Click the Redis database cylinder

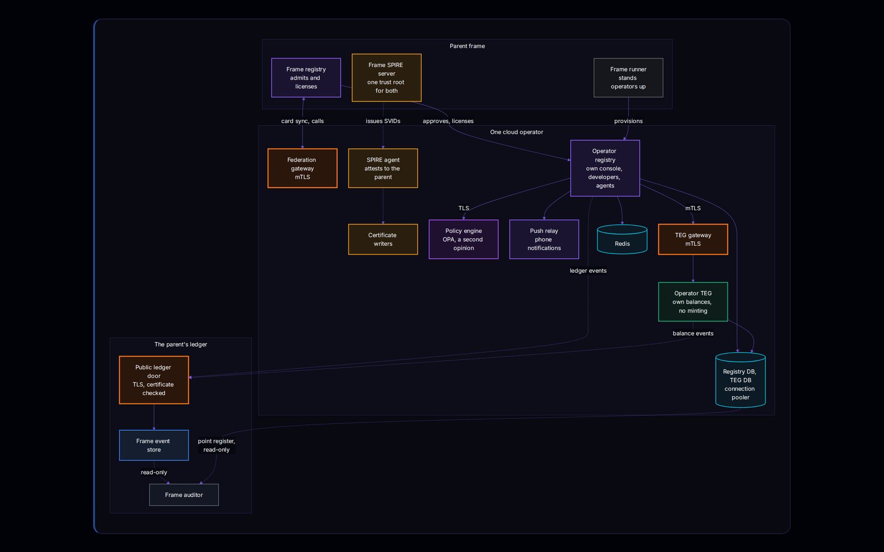point(622,240)
